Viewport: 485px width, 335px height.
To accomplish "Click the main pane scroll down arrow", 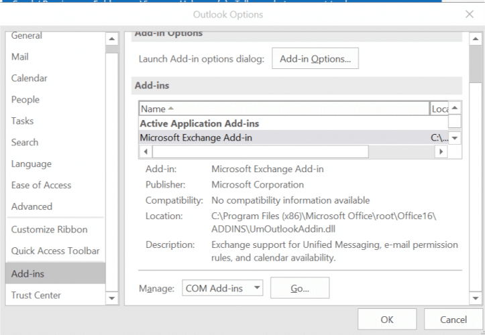I will click(x=475, y=298).
